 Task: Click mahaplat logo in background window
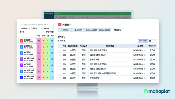click(x=49, y=13)
